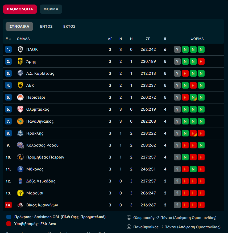This screenshot has height=233, width=228.
Task: Switch to the ΦΟΡΜΑ tab
Action: click(x=51, y=9)
